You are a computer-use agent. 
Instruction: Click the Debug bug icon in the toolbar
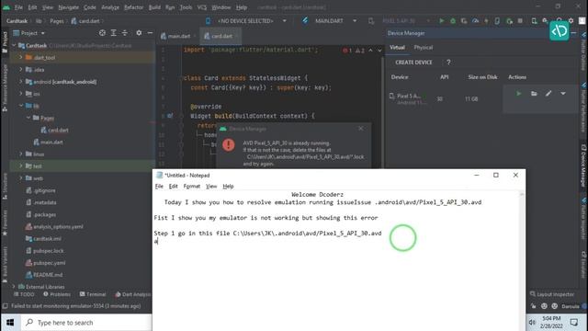pos(453,20)
